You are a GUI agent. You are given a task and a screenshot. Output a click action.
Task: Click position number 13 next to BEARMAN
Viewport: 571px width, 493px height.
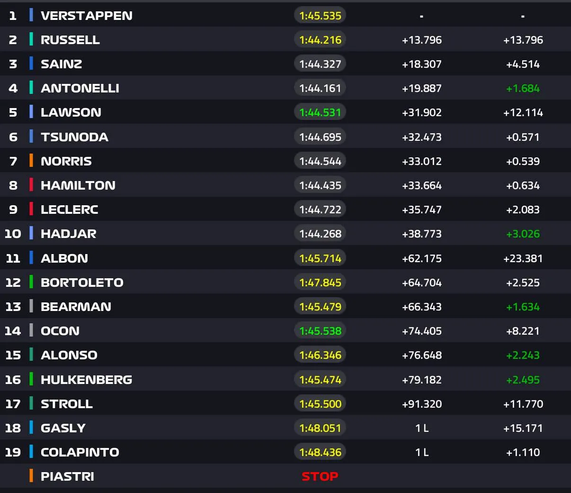pos(13,307)
